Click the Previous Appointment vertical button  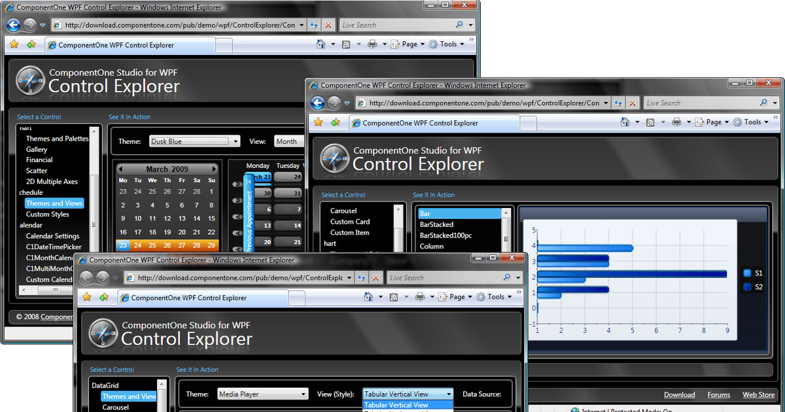[249, 213]
